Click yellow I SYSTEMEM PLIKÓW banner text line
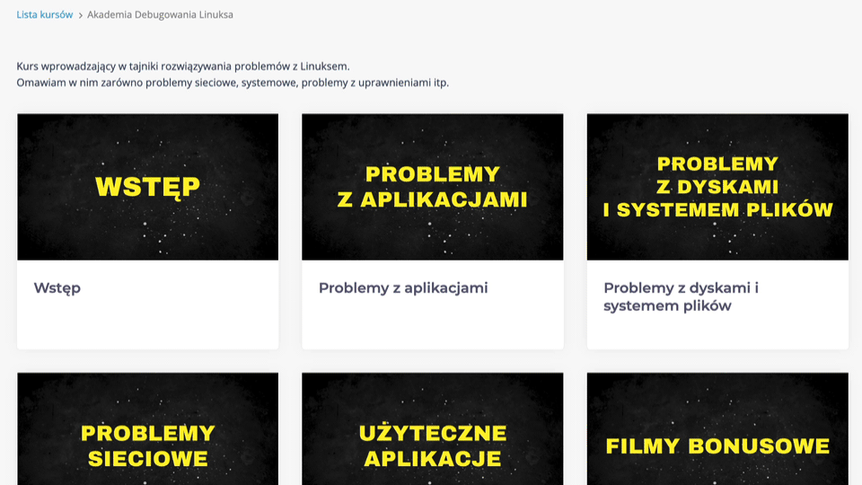 (x=717, y=210)
